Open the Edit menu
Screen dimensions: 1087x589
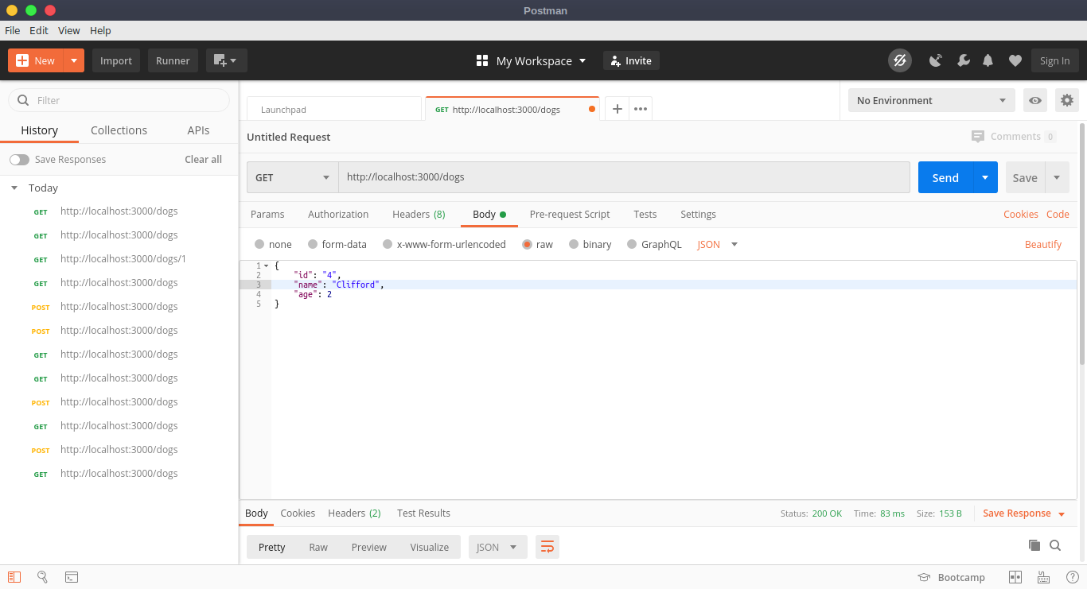(39, 30)
